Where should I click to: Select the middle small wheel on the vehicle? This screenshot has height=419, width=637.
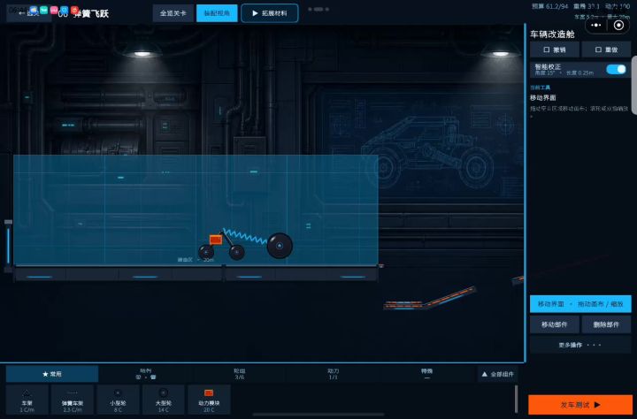pos(236,252)
